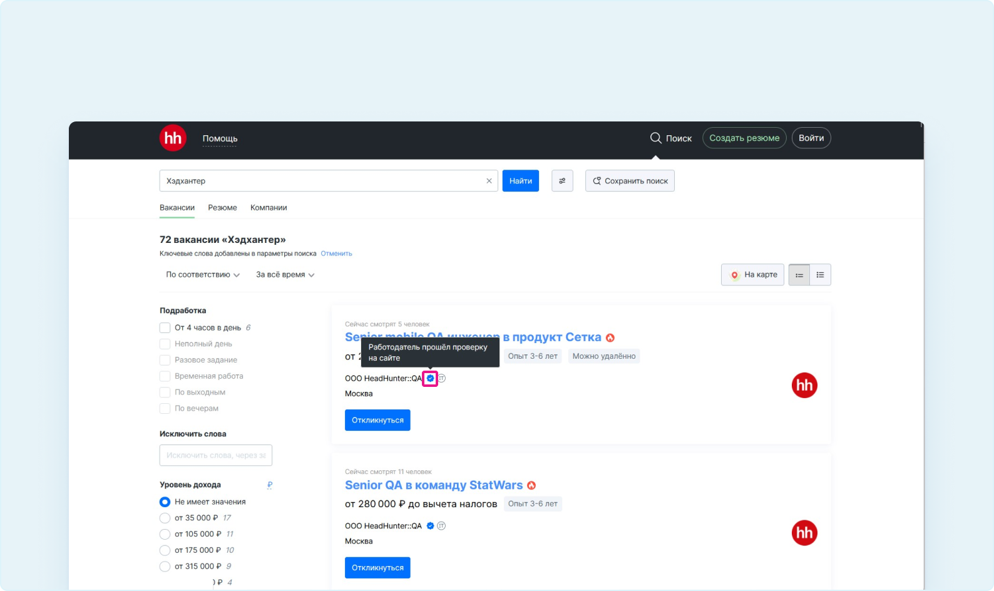
Task: Click Москва under StatWars vacancy
Action: click(359, 542)
